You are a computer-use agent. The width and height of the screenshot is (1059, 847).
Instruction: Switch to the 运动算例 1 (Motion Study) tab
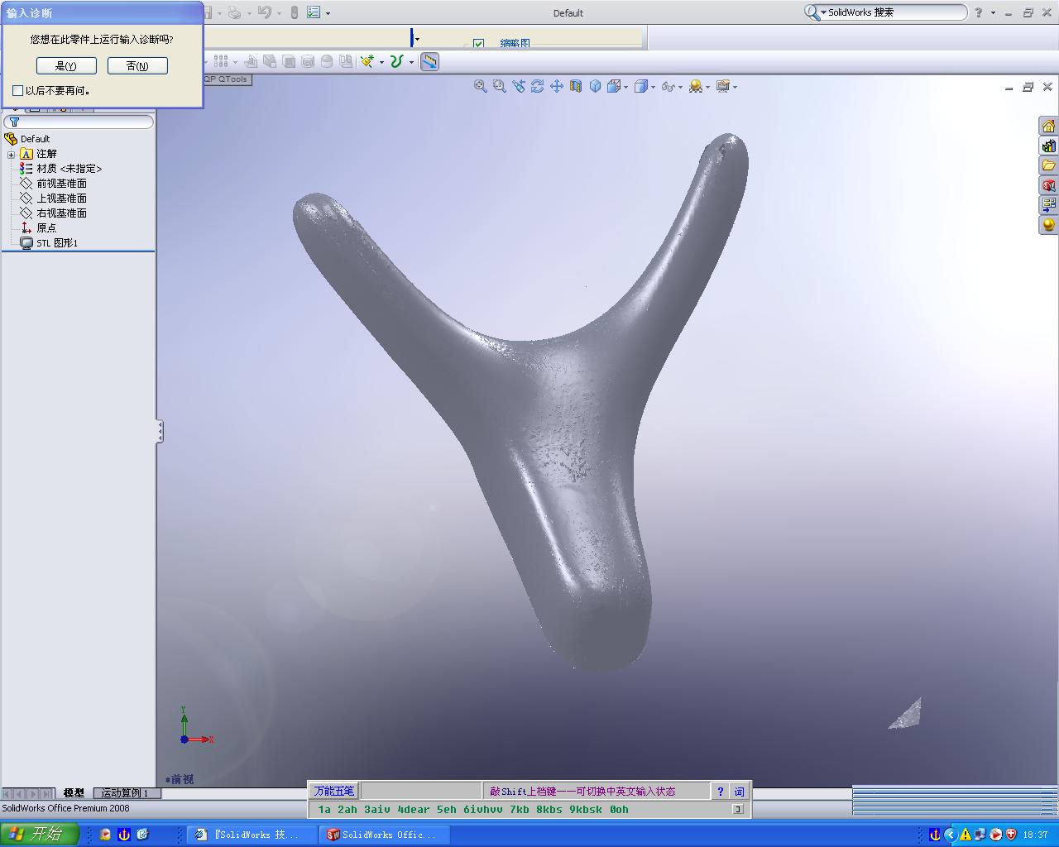click(125, 792)
